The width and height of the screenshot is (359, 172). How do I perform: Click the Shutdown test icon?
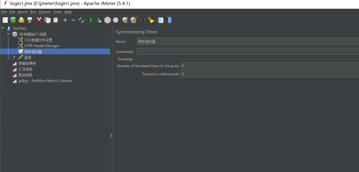coord(116,20)
